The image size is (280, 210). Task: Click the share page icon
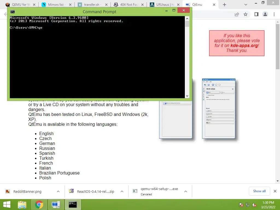click(x=237, y=14)
